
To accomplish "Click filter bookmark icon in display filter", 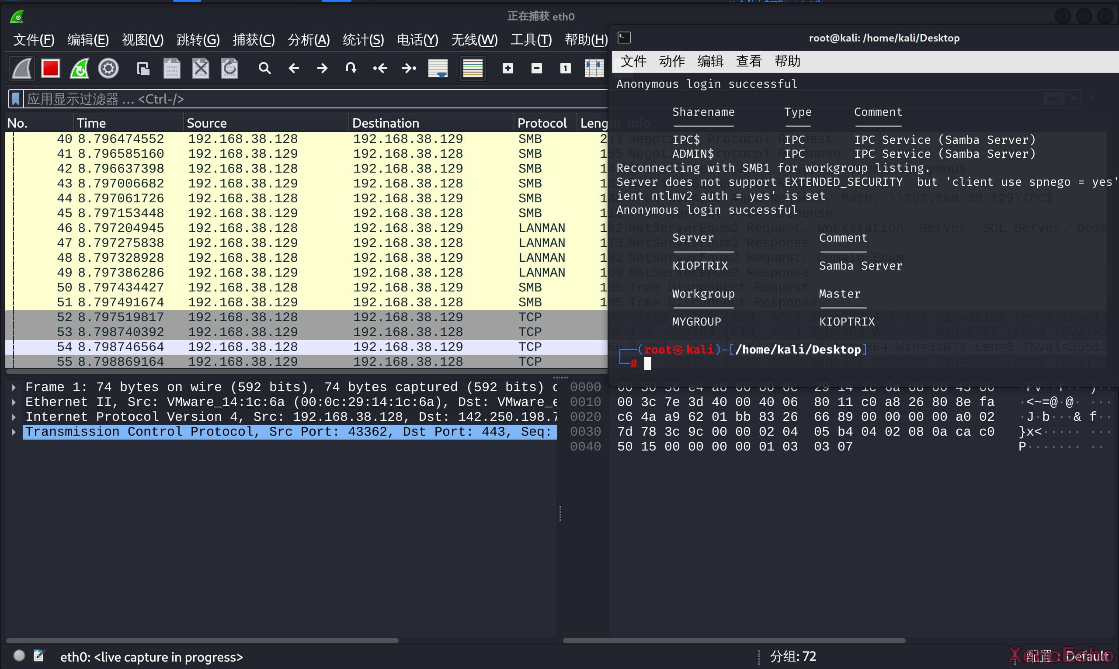I will point(16,99).
